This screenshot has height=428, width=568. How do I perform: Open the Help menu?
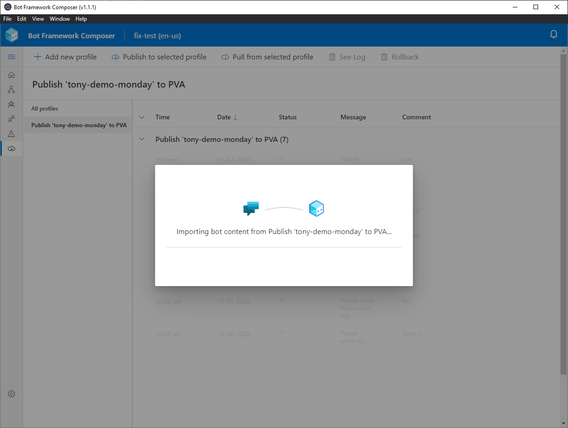[x=81, y=19]
